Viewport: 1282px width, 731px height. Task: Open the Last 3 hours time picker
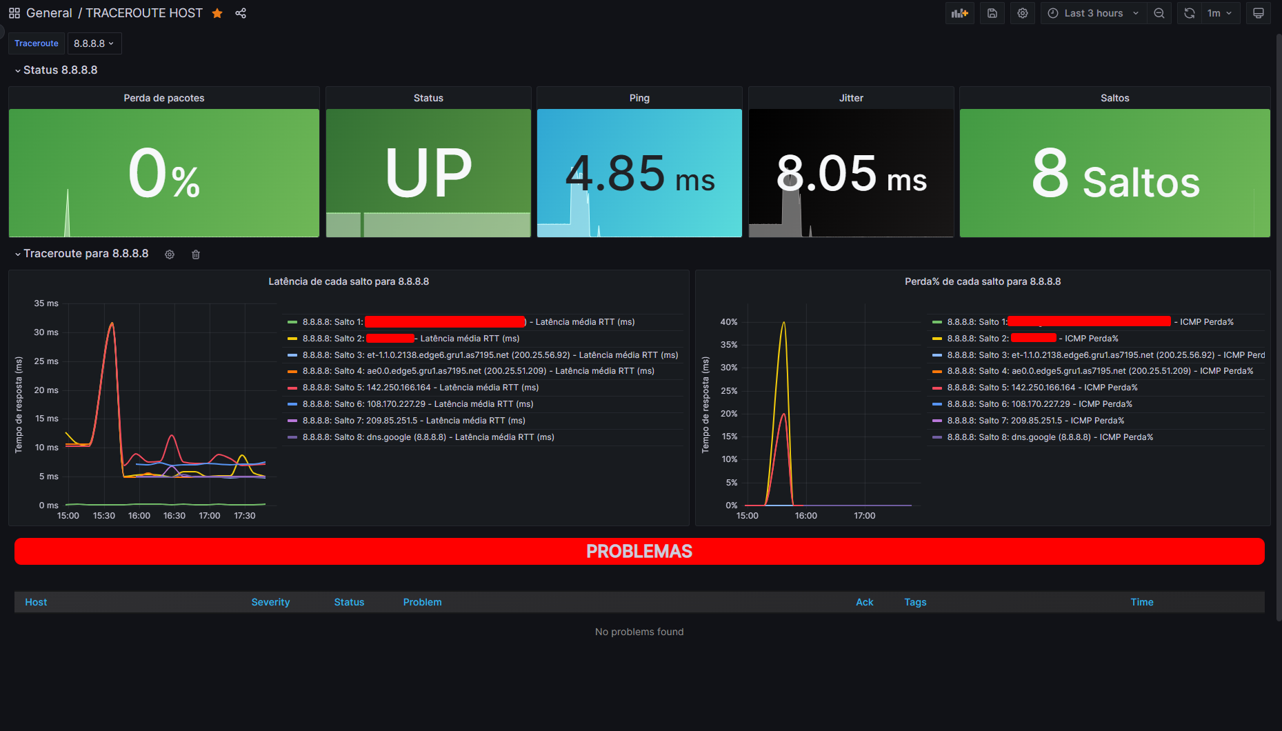coord(1093,13)
